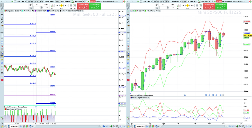Click the wrench order settings icon, left chart
252x128 pixels.
coord(31,5)
